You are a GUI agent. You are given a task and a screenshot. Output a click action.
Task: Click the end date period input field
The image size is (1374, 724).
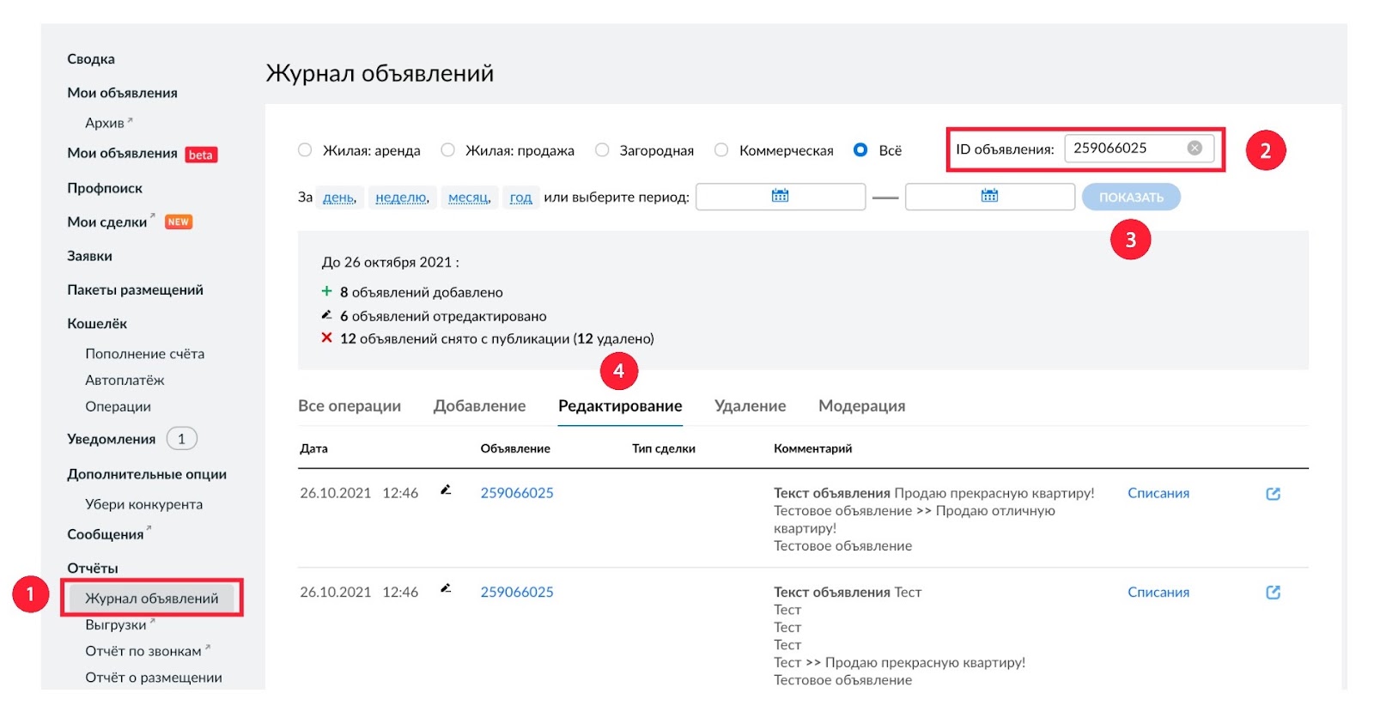(990, 197)
